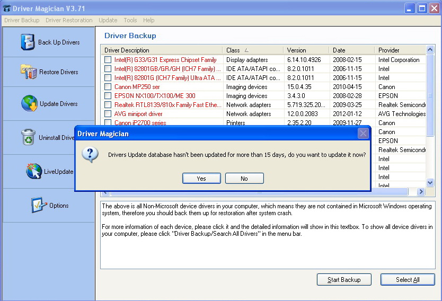Click the AVG Technologies provider cell
This screenshot has height=301, width=442.
pos(402,114)
